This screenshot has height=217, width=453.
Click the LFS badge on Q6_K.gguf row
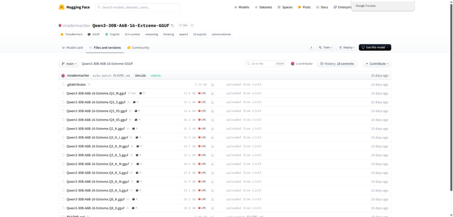(x=202, y=199)
